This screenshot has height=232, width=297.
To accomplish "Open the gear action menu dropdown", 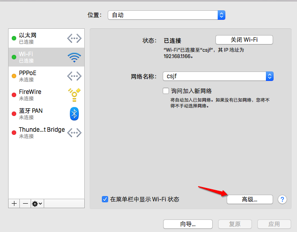I will [37, 203].
